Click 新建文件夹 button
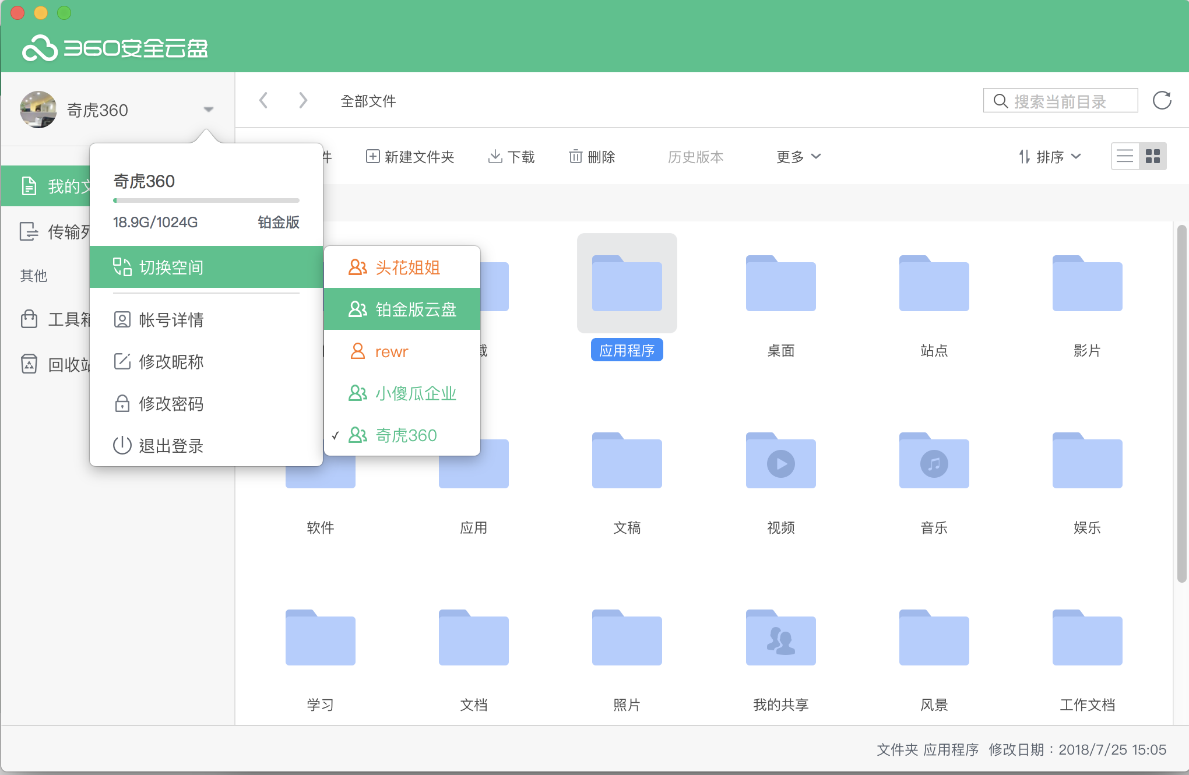Image resolution: width=1189 pixels, height=775 pixels. pos(410,157)
